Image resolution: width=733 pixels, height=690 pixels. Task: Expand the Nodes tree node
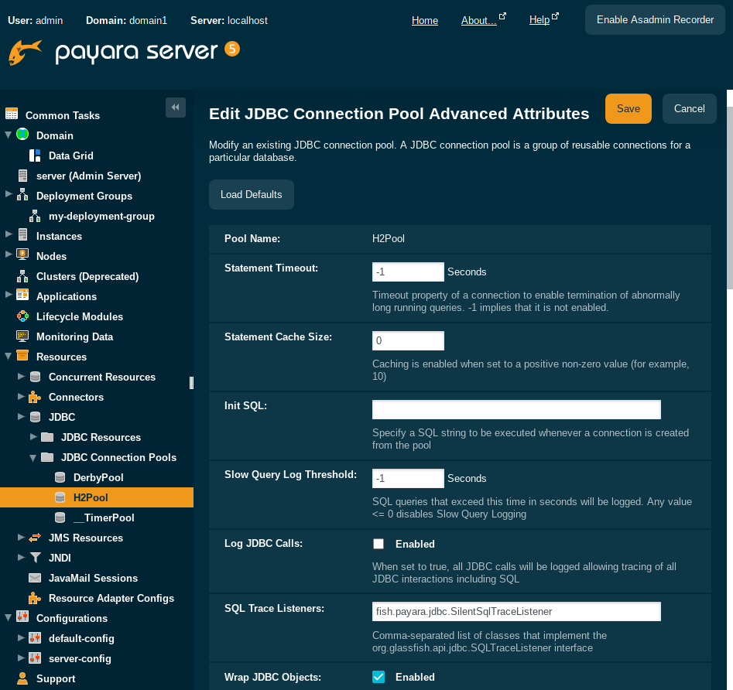click(9, 256)
